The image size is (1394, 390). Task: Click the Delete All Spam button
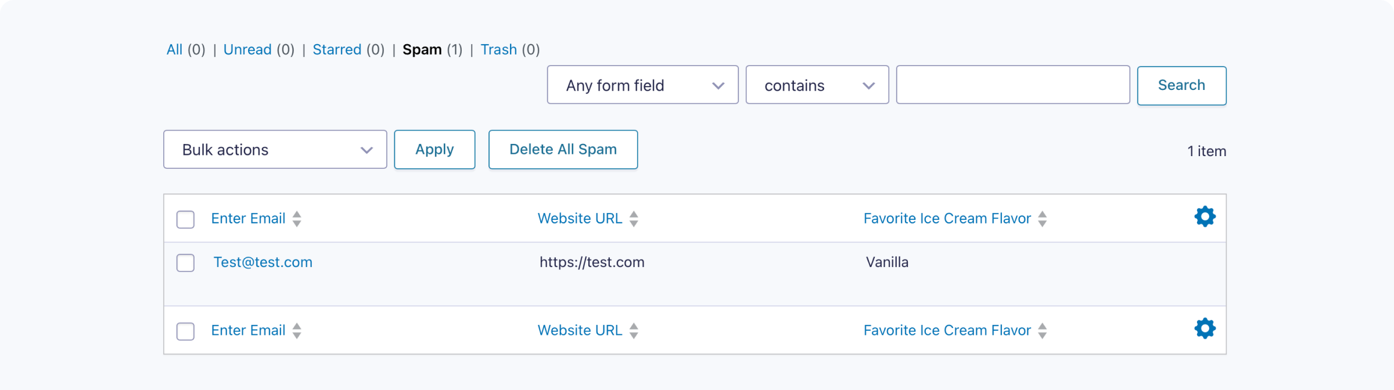(563, 150)
